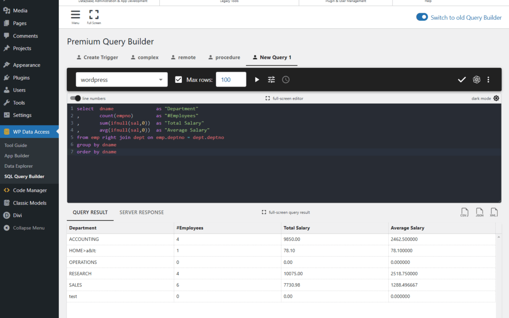Show query history clock icon

pyautogui.click(x=286, y=80)
